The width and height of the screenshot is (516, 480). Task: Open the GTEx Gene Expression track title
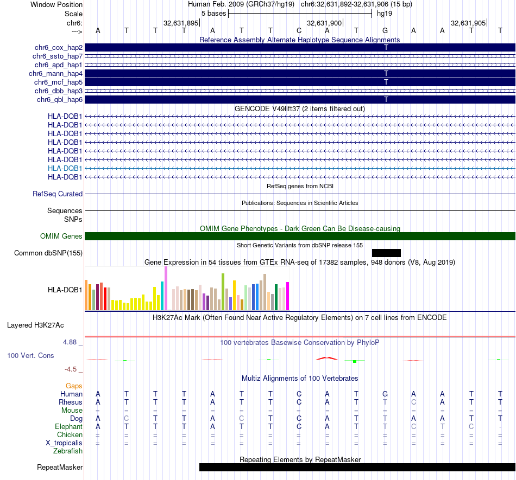click(300, 262)
